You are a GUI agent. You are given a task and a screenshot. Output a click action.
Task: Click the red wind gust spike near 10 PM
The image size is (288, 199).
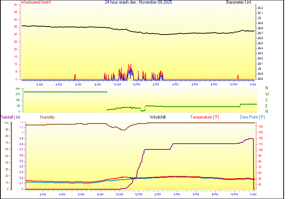point(238,77)
